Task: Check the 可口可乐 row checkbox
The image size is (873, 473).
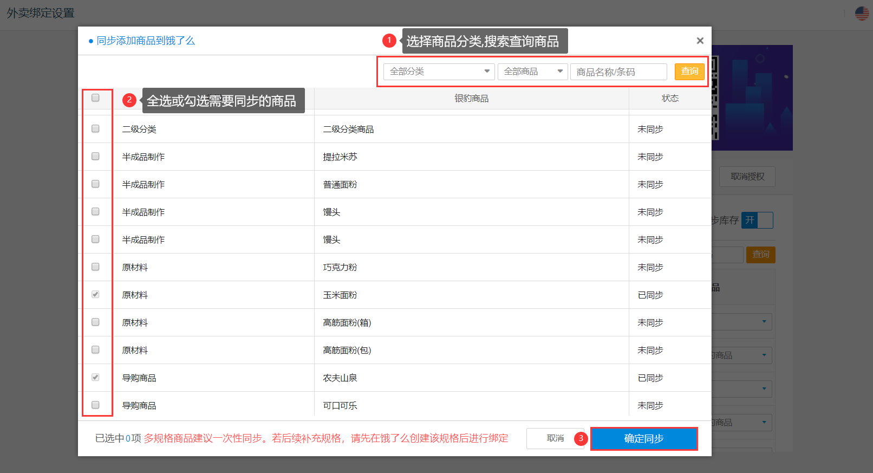Action: point(95,405)
